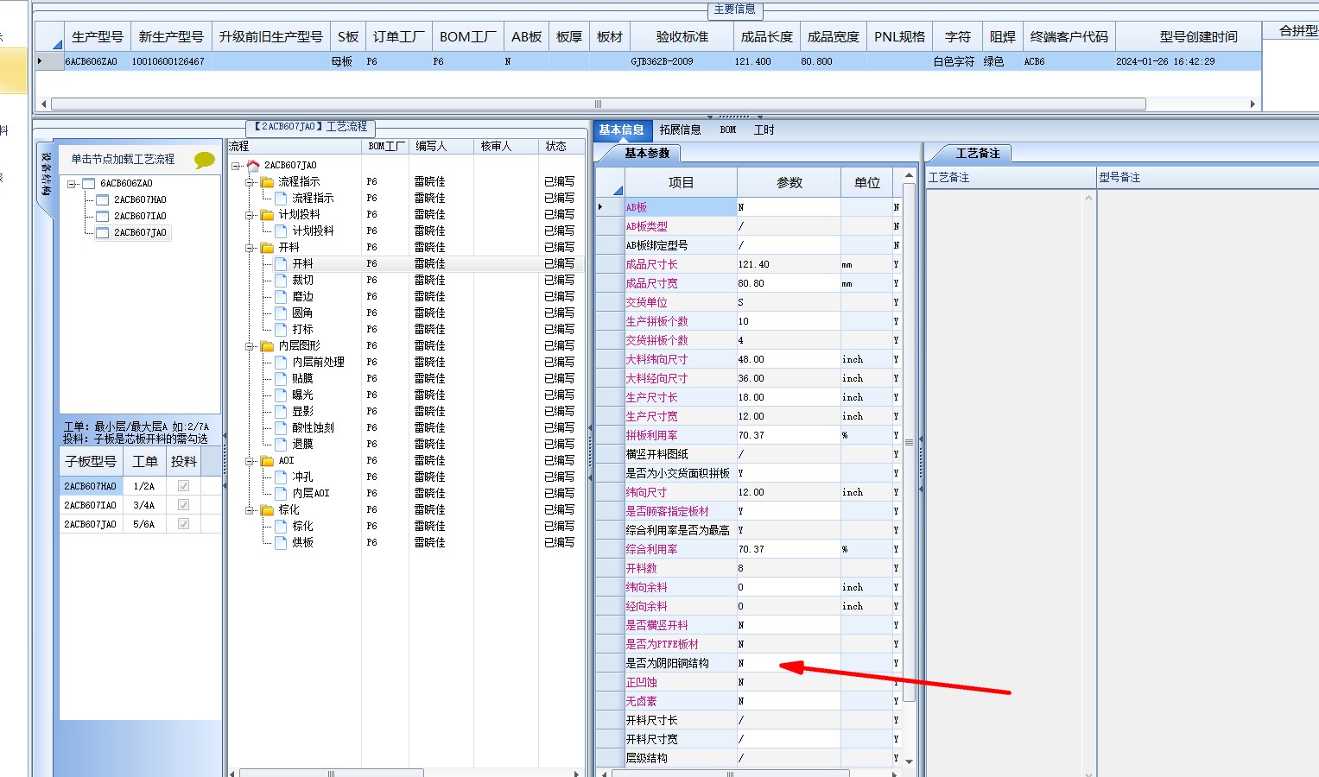Screen dimensions: 1319x777
Task: Click the 型号创建时间 column header
Action: [1198, 36]
